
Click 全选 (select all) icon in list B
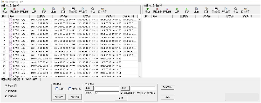click(196, 9)
